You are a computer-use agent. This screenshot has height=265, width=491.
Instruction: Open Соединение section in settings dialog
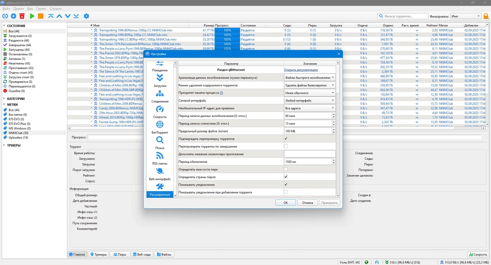160,96
